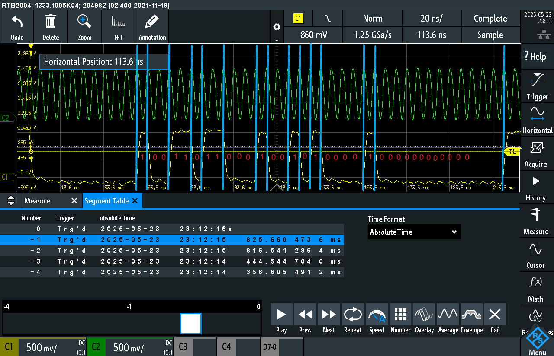Image resolution: width=554 pixels, height=356 pixels.
Task: Open the Cursor menu
Action: (x=537, y=254)
